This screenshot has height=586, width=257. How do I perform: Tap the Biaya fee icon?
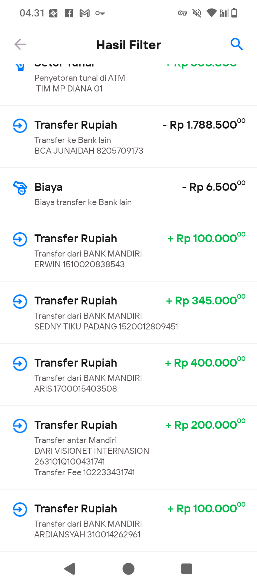pyautogui.click(x=20, y=188)
